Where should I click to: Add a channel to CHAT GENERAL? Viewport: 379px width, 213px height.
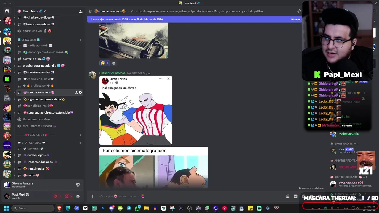click(x=80, y=143)
